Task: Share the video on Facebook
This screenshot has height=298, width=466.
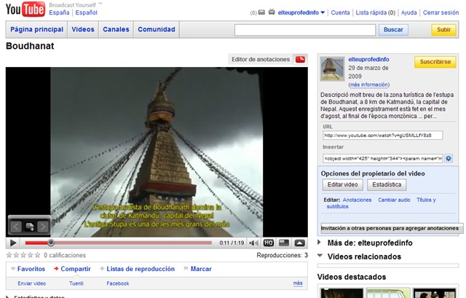Action: tap(118, 283)
